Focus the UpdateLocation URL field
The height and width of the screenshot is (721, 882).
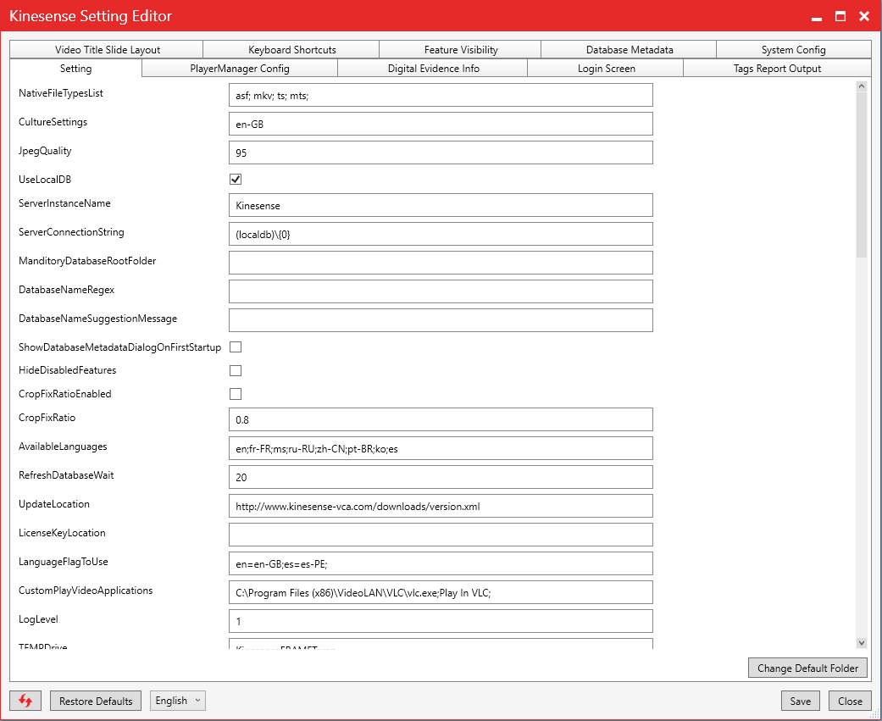coord(441,506)
